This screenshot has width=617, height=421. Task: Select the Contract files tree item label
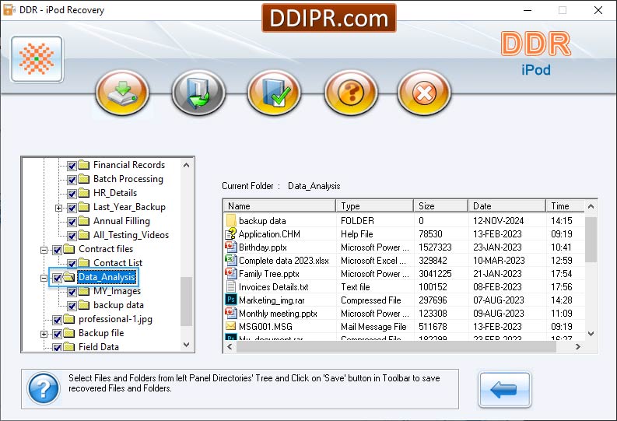tap(106, 249)
